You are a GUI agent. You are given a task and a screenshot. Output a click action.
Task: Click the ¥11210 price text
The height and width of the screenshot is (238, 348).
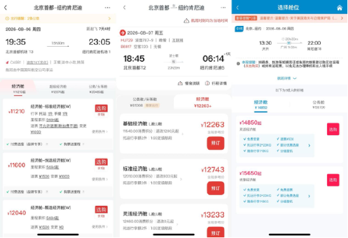click(16, 111)
